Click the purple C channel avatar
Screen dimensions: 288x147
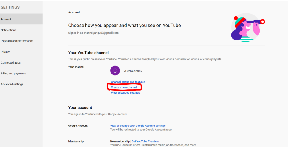click(x=115, y=71)
